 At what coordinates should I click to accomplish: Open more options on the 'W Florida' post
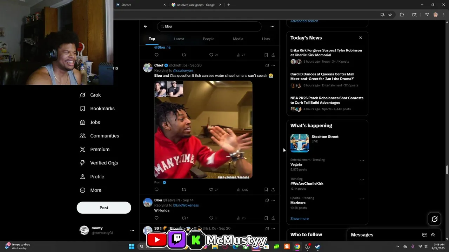[273, 201]
